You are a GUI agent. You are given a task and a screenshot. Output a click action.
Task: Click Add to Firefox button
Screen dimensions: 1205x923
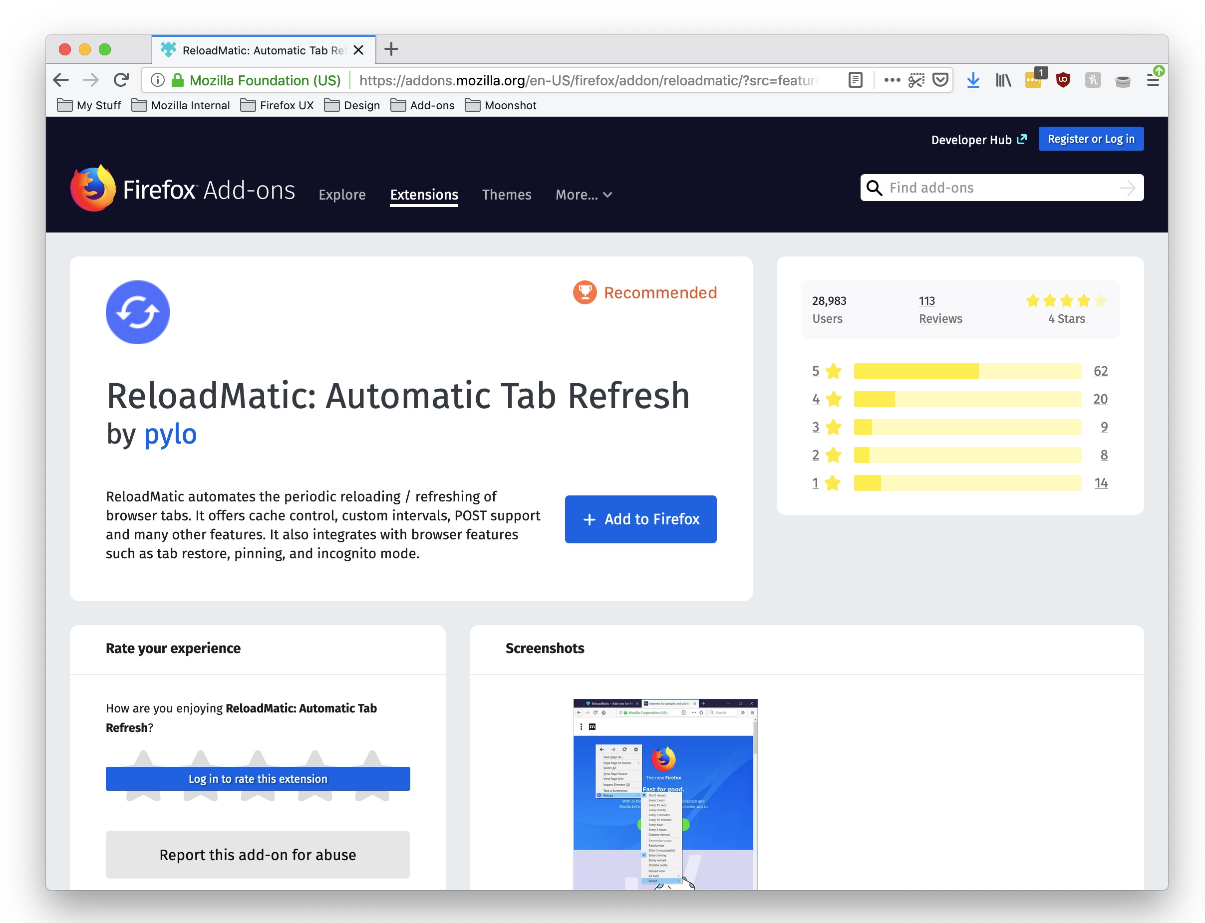(640, 519)
